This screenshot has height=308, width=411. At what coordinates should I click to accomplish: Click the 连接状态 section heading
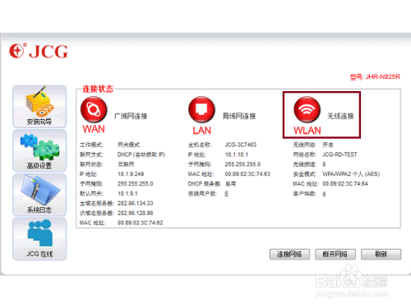pos(98,89)
